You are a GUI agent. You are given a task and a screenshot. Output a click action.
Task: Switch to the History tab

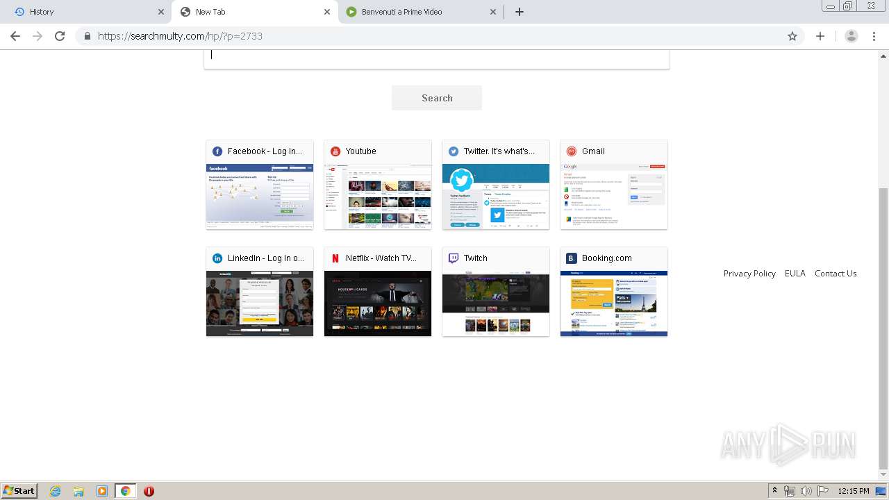89,12
